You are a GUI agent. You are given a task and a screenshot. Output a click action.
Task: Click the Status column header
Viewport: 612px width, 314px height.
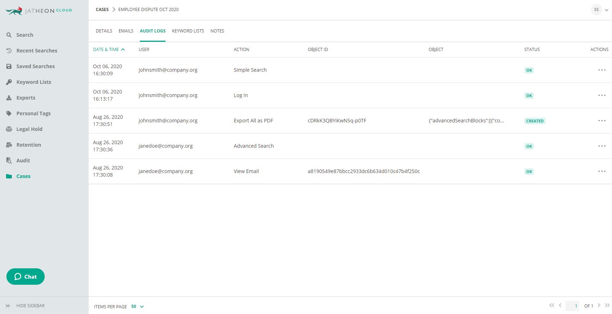pyautogui.click(x=532, y=50)
